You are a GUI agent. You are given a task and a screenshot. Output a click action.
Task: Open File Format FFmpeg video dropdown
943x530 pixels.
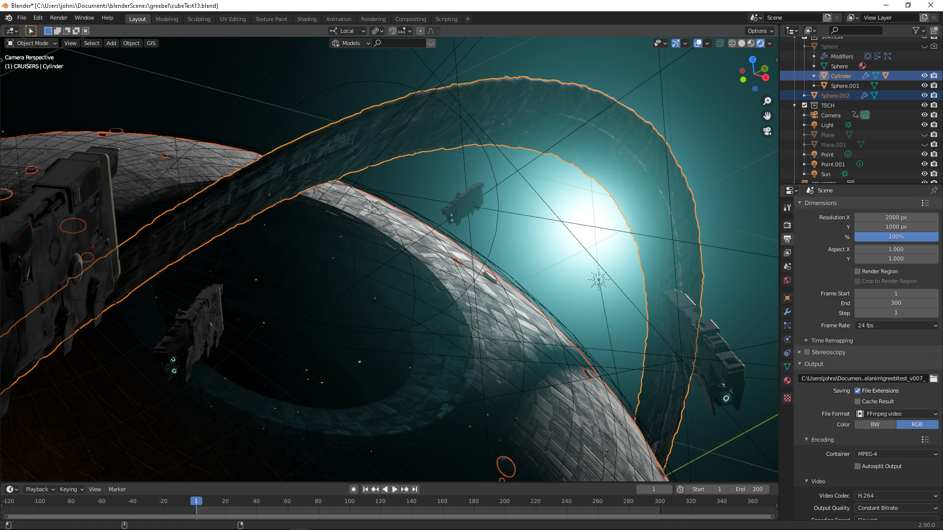[x=896, y=414]
